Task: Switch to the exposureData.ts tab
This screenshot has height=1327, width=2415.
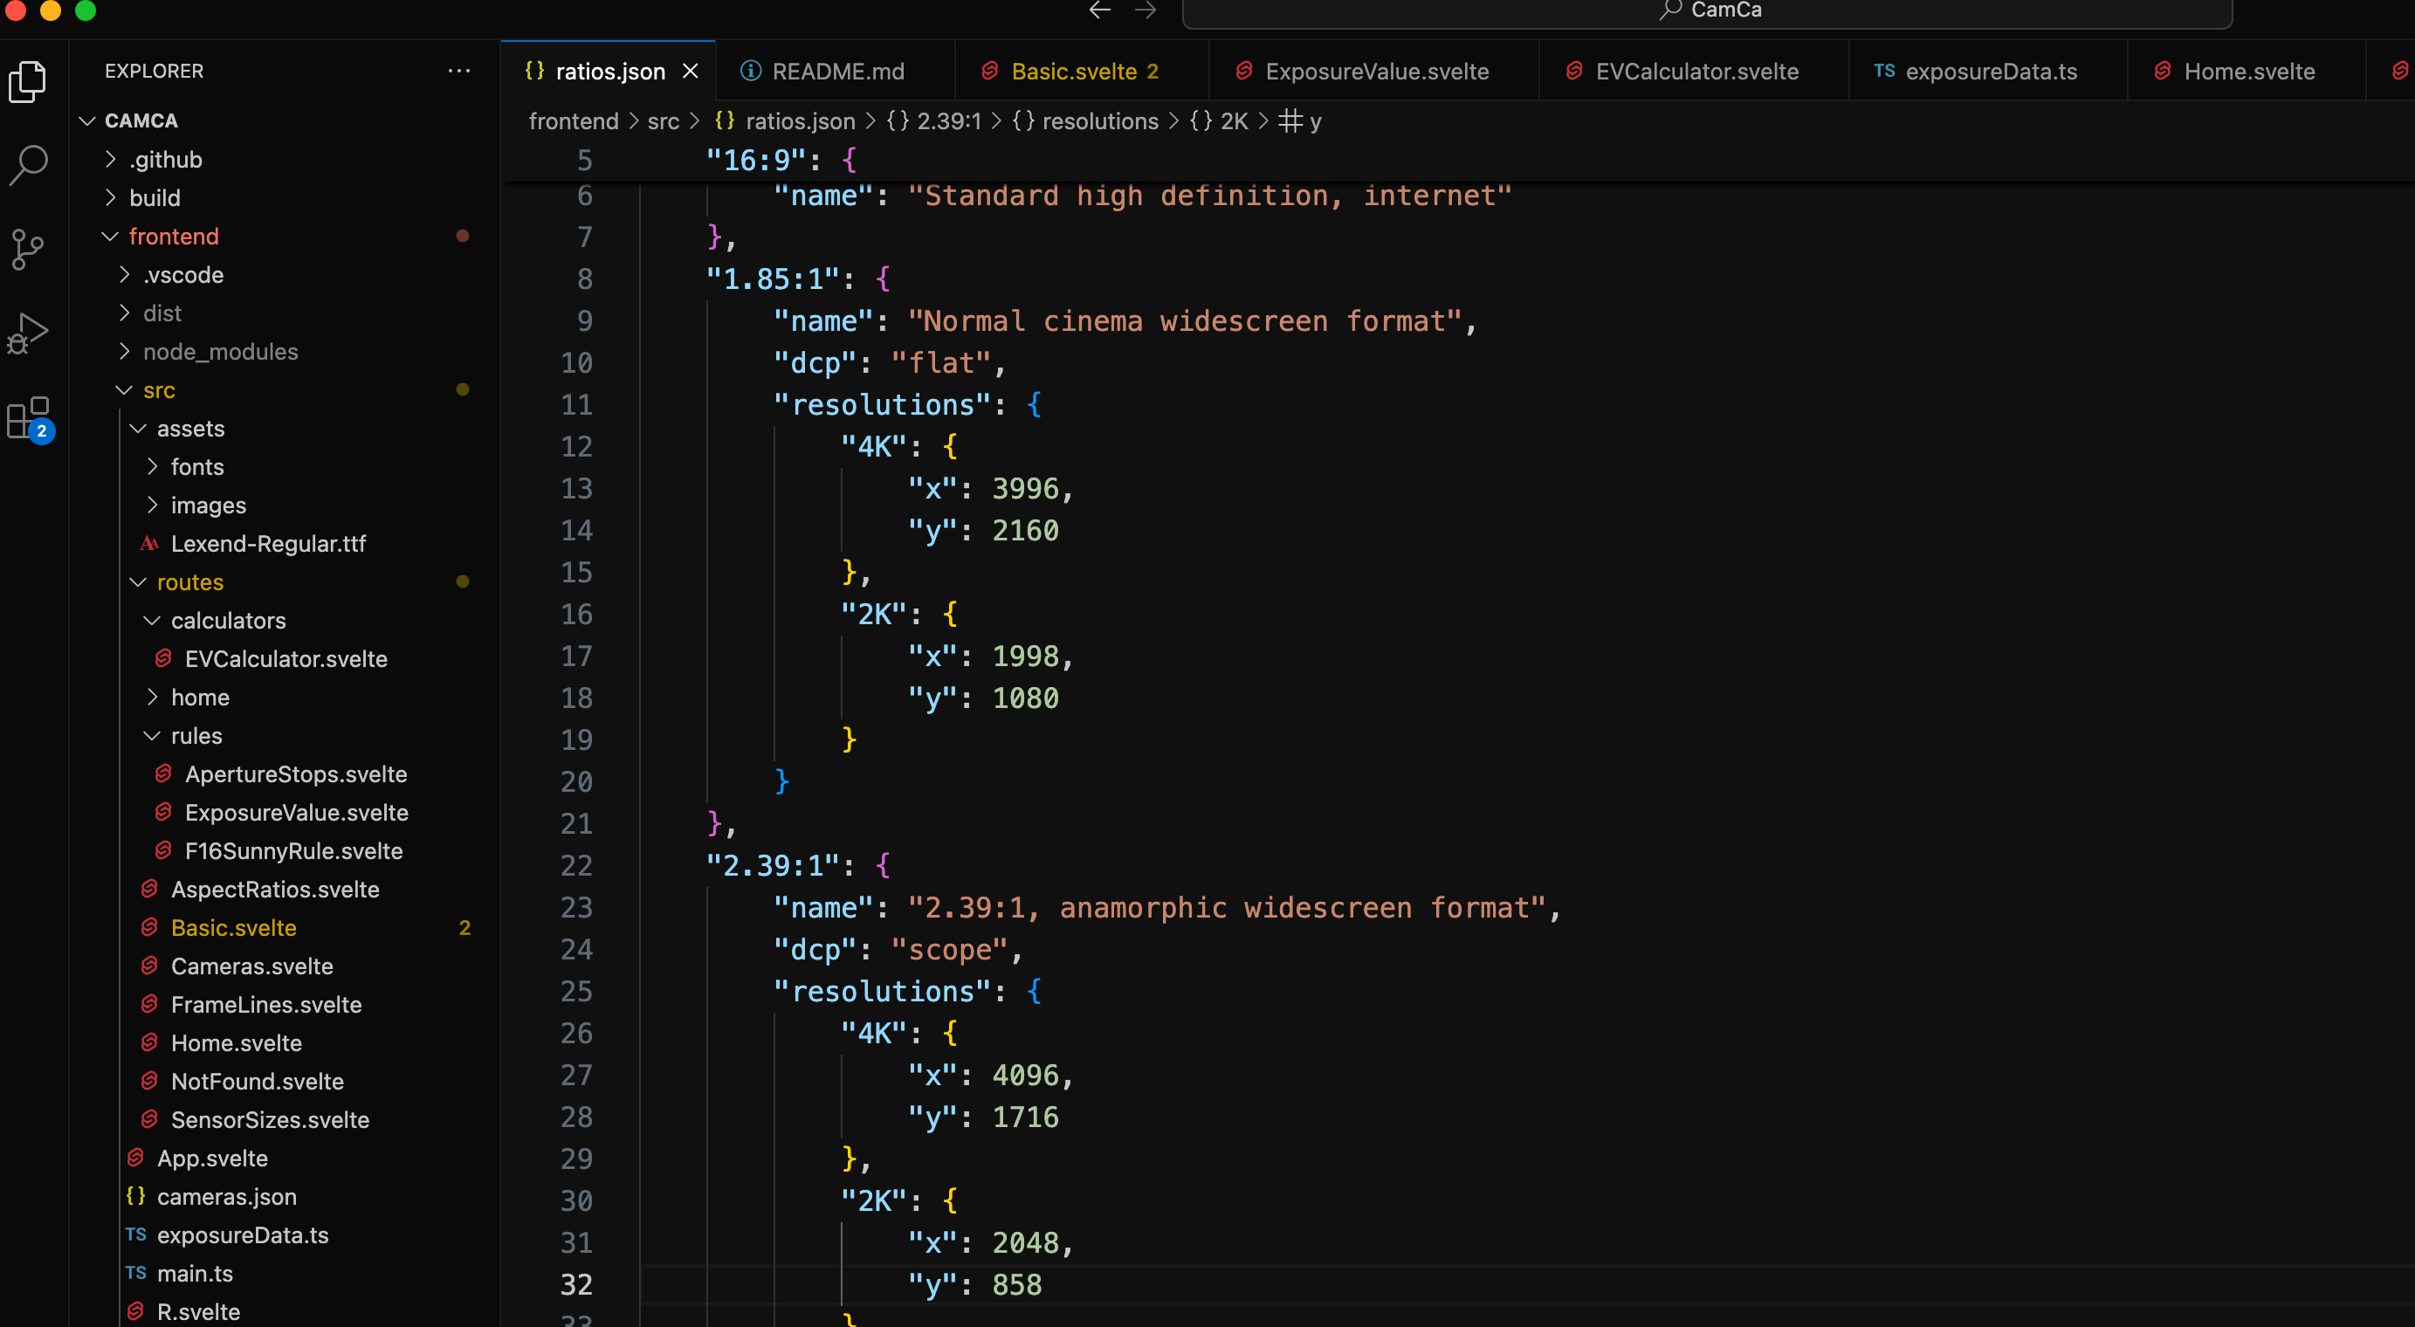Action: tap(1991, 72)
